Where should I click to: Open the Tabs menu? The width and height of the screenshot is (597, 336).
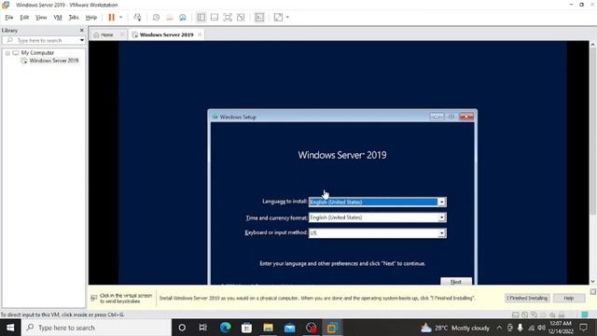pos(74,17)
